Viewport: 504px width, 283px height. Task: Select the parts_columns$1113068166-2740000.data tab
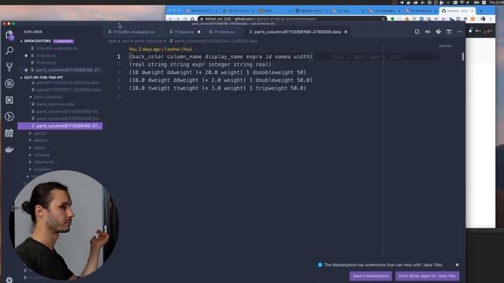tap(298, 31)
